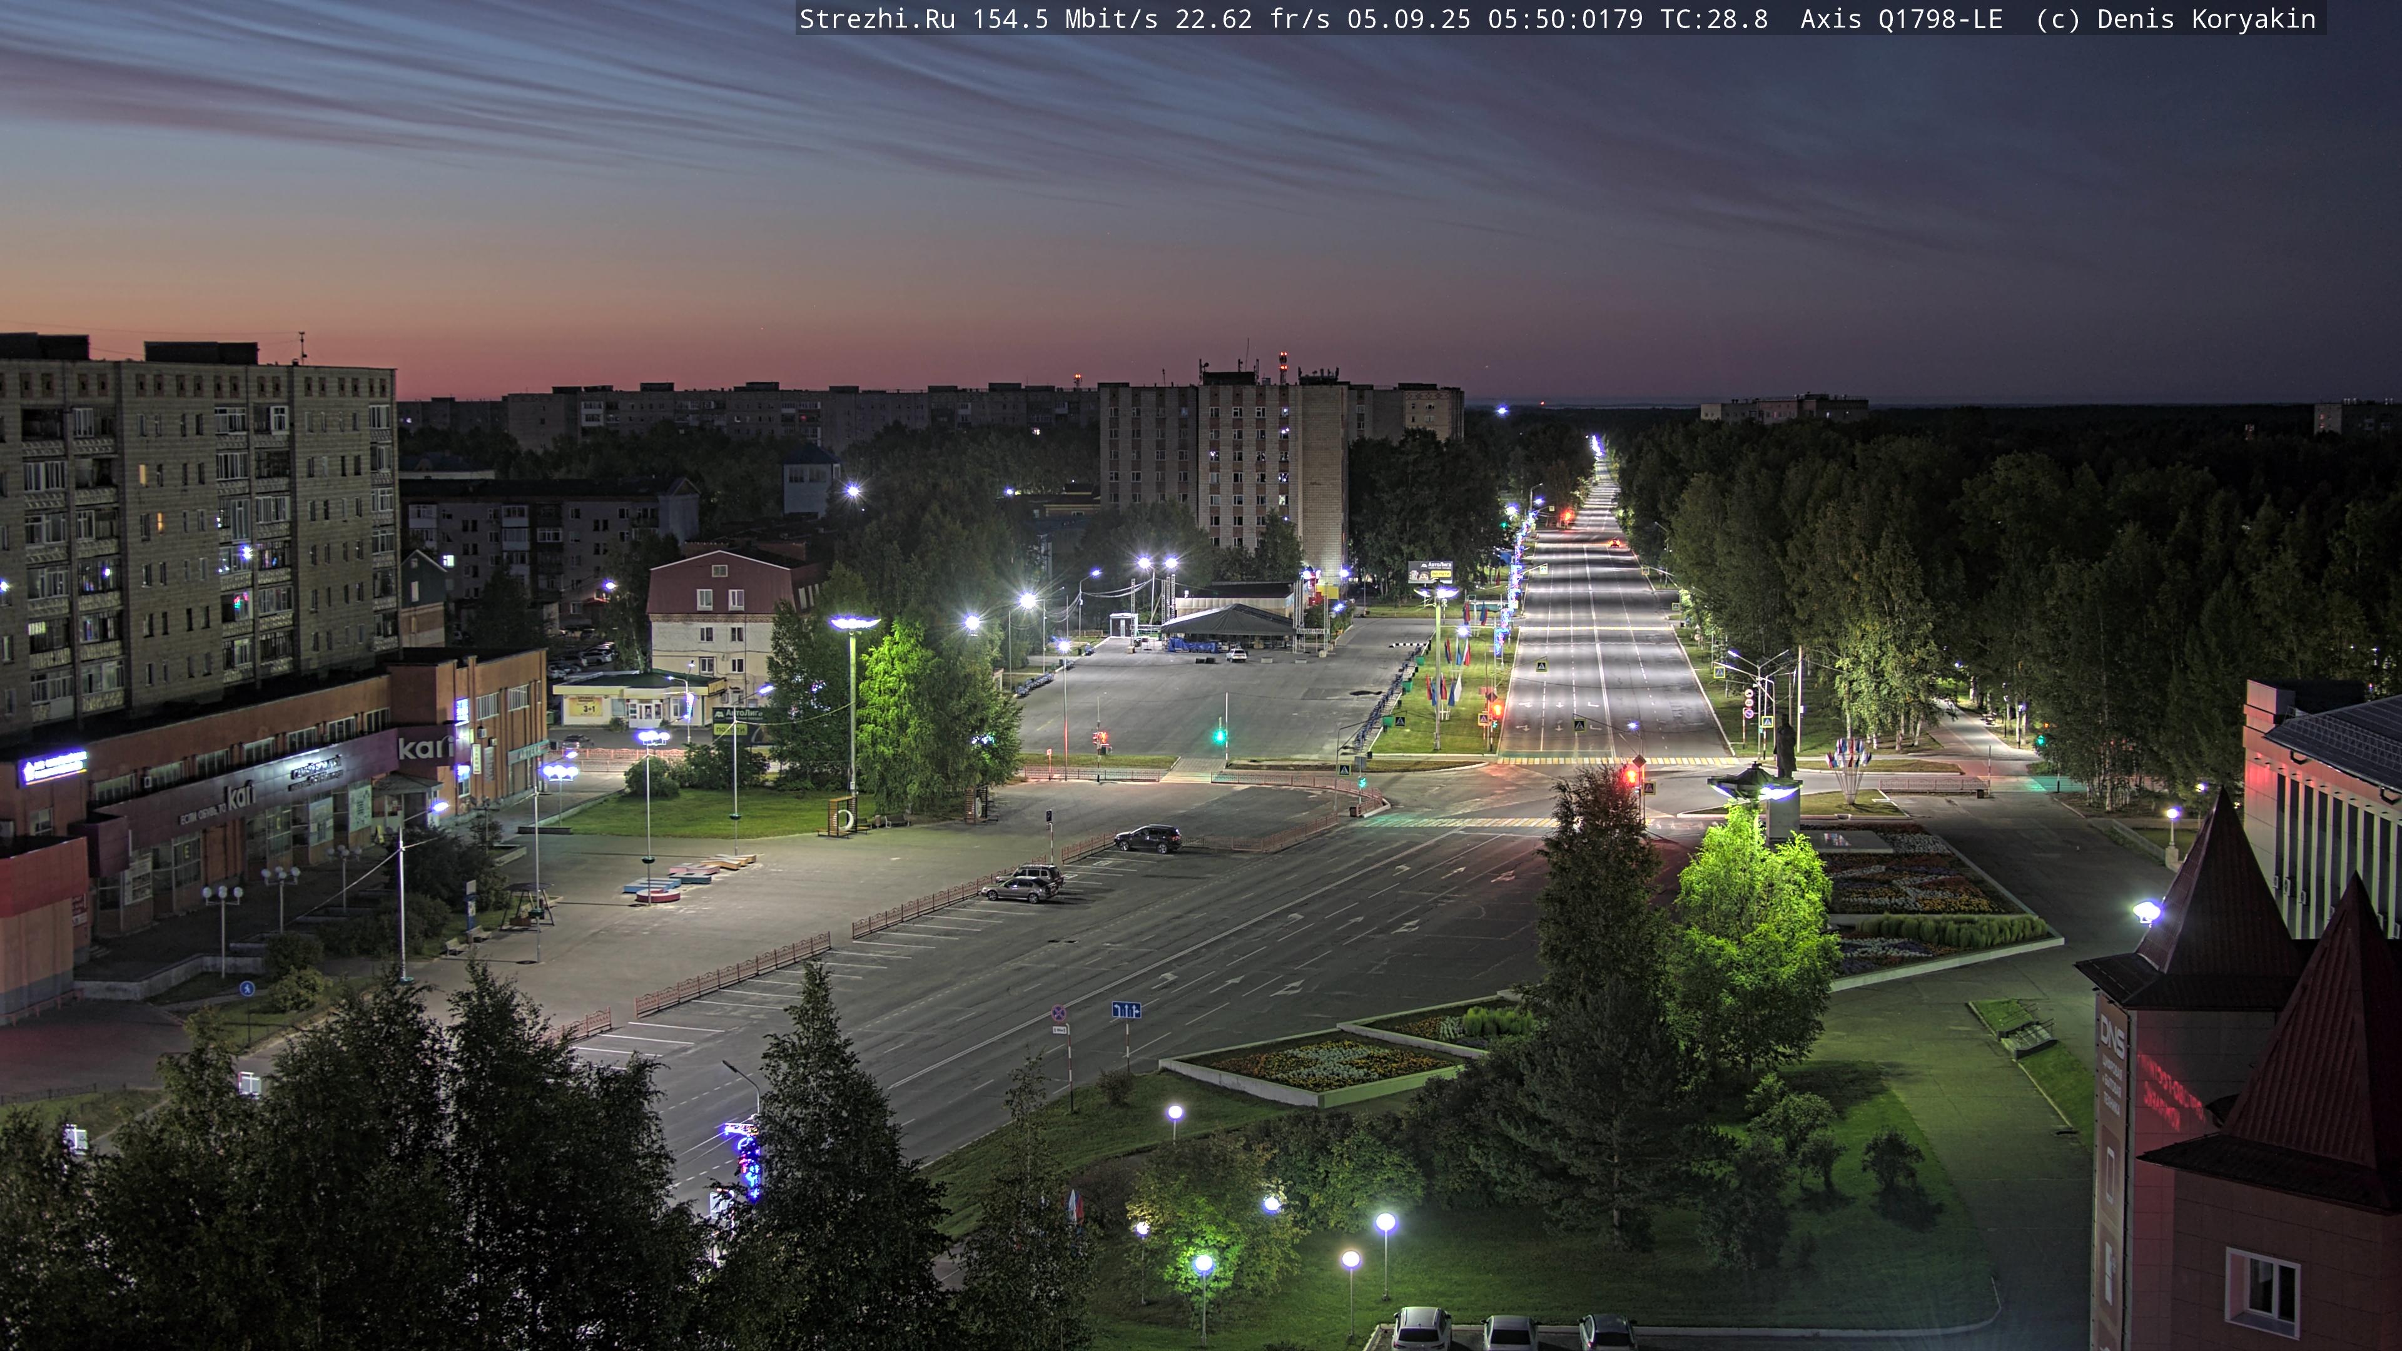The image size is (2402, 1351).
Task: Select the TC:28.8 temperature reading
Action: [1714, 19]
